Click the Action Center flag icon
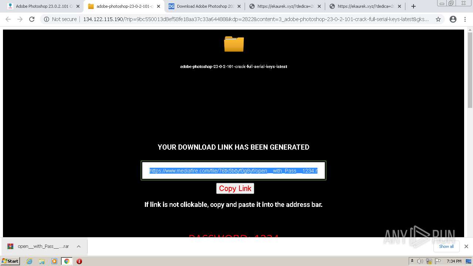This screenshot has height=266, width=473. click(x=438, y=261)
